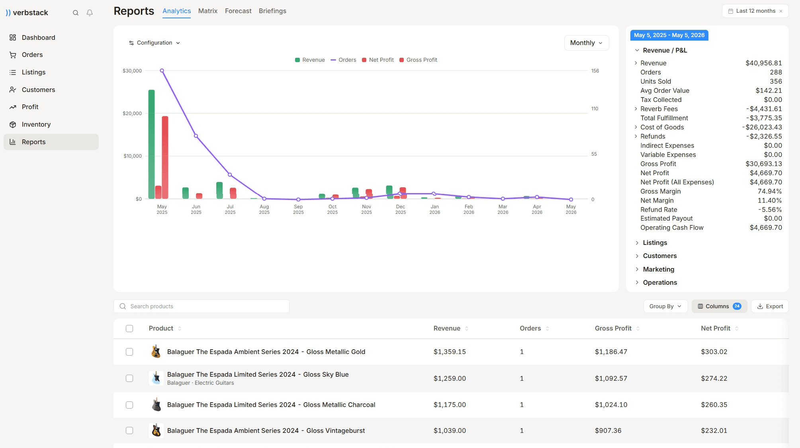The image size is (800, 448).
Task: Expand the Operations section
Action: pos(655,282)
